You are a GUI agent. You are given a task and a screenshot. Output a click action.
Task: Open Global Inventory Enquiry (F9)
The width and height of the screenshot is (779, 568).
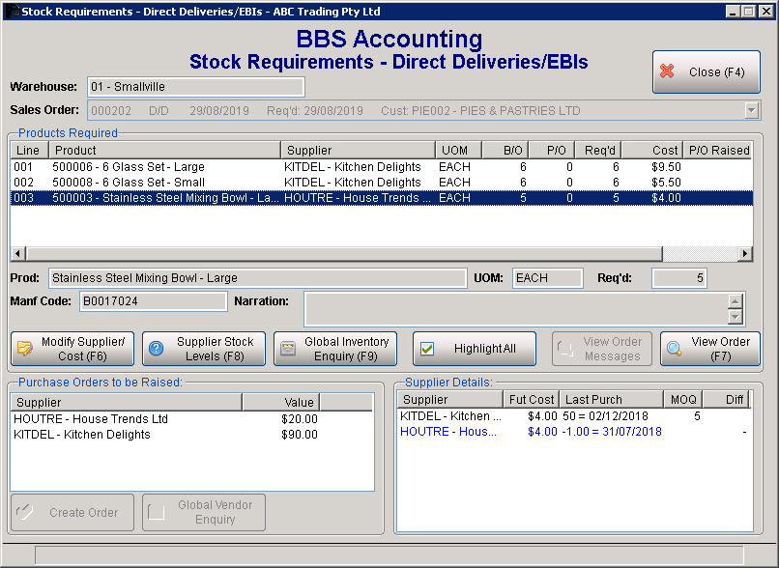pos(289,348)
